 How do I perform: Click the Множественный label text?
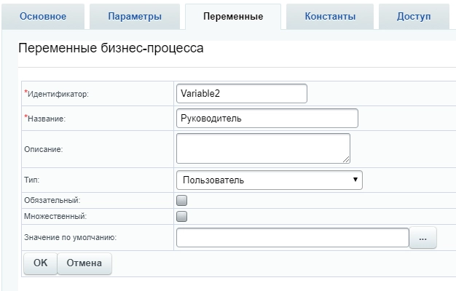55,216
